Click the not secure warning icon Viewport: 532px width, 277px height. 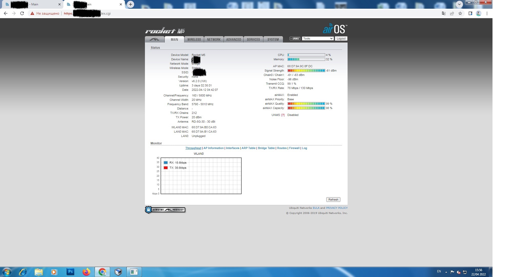coord(32,13)
